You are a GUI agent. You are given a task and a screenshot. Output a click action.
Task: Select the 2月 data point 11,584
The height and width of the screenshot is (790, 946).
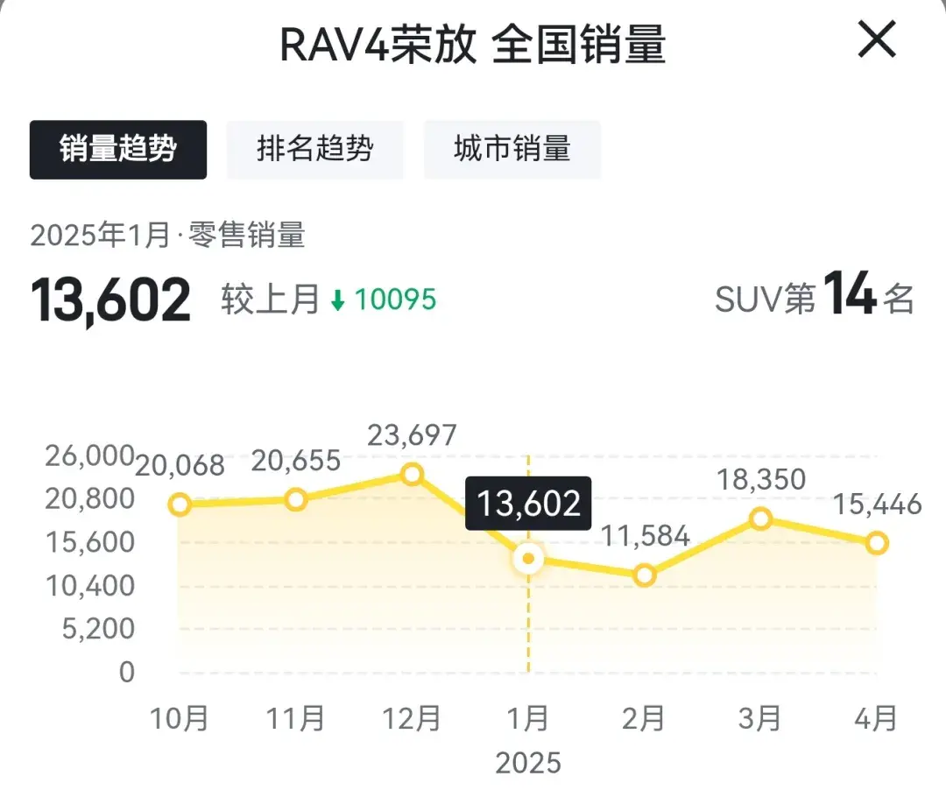coord(645,575)
